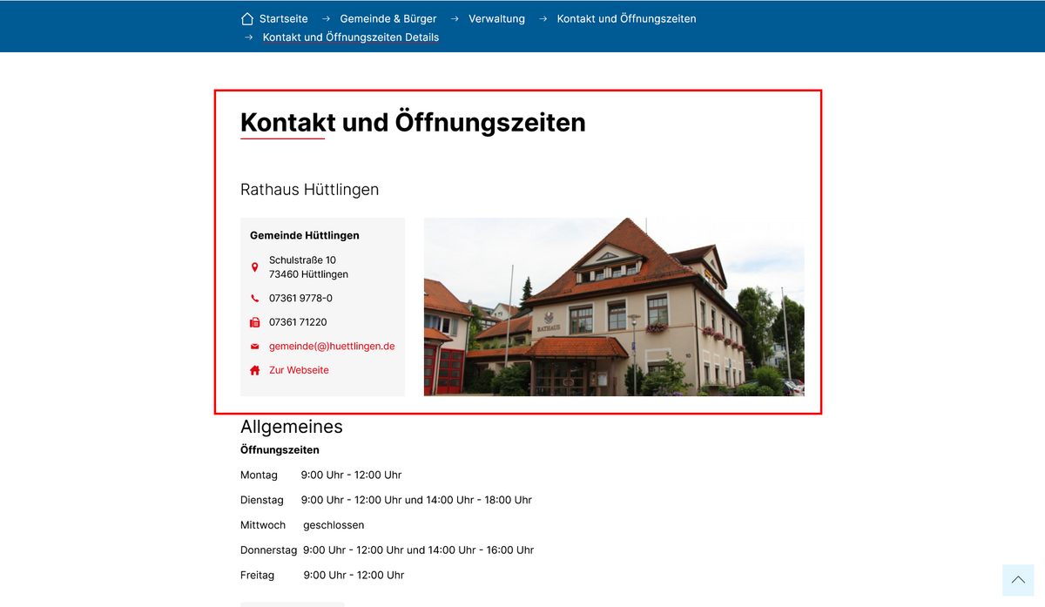This screenshot has height=607, width=1045.
Task: Open the Verwaltung breadcrumb link
Action: [x=496, y=18]
